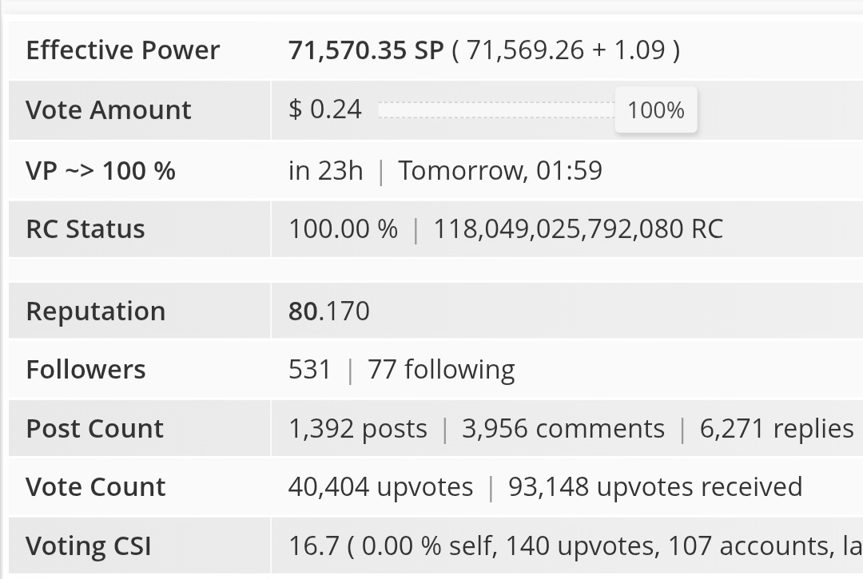
Task: Click the RC Status row label
Action: (86, 228)
